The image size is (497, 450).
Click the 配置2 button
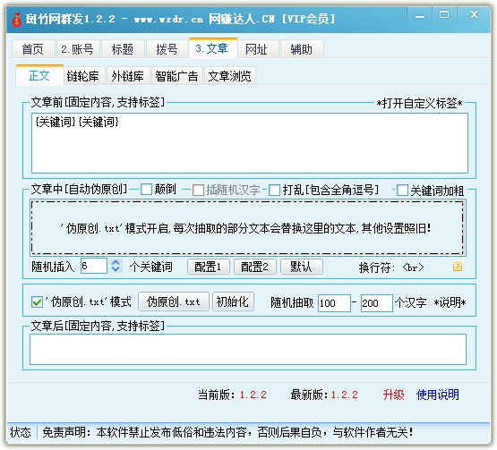tap(255, 267)
